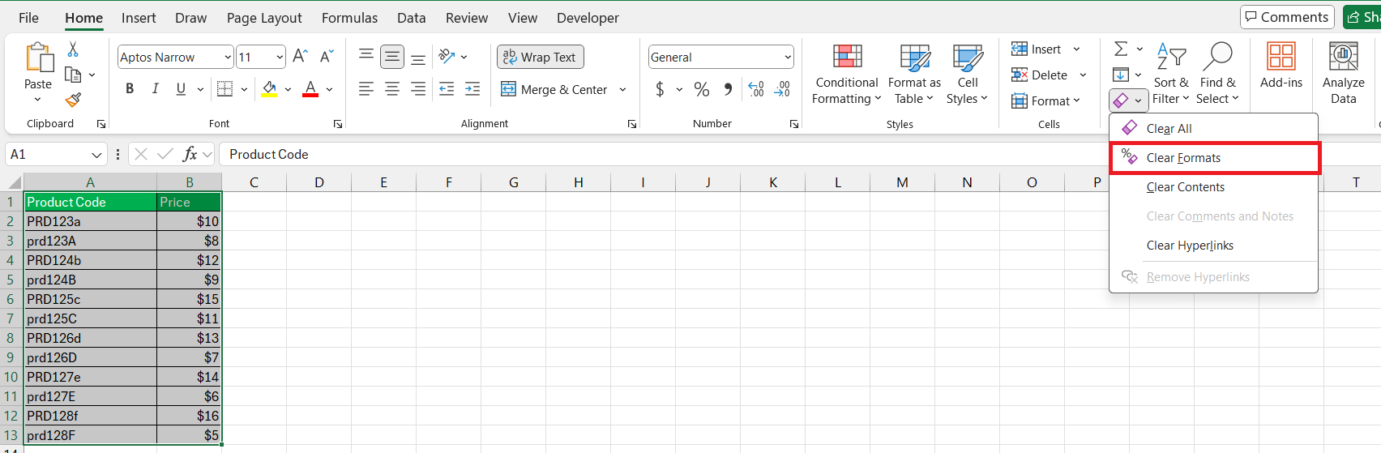The height and width of the screenshot is (453, 1381).
Task: Open the General number format dropdown
Action: pos(787,57)
